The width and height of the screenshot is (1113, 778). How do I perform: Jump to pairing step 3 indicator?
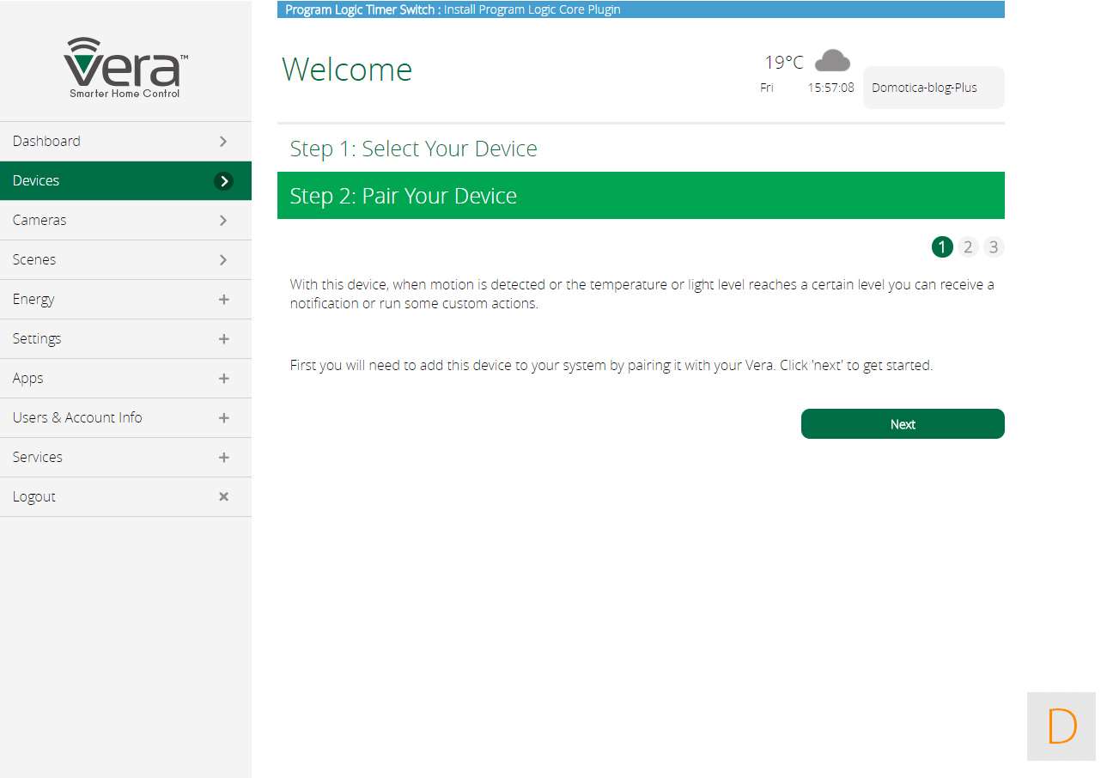pyautogui.click(x=994, y=247)
